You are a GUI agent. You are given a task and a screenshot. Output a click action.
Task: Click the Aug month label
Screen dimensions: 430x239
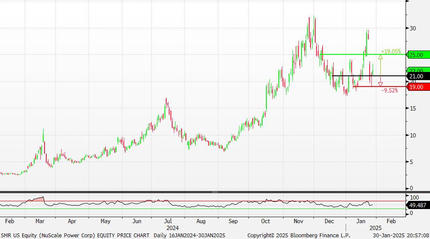tap(201, 221)
